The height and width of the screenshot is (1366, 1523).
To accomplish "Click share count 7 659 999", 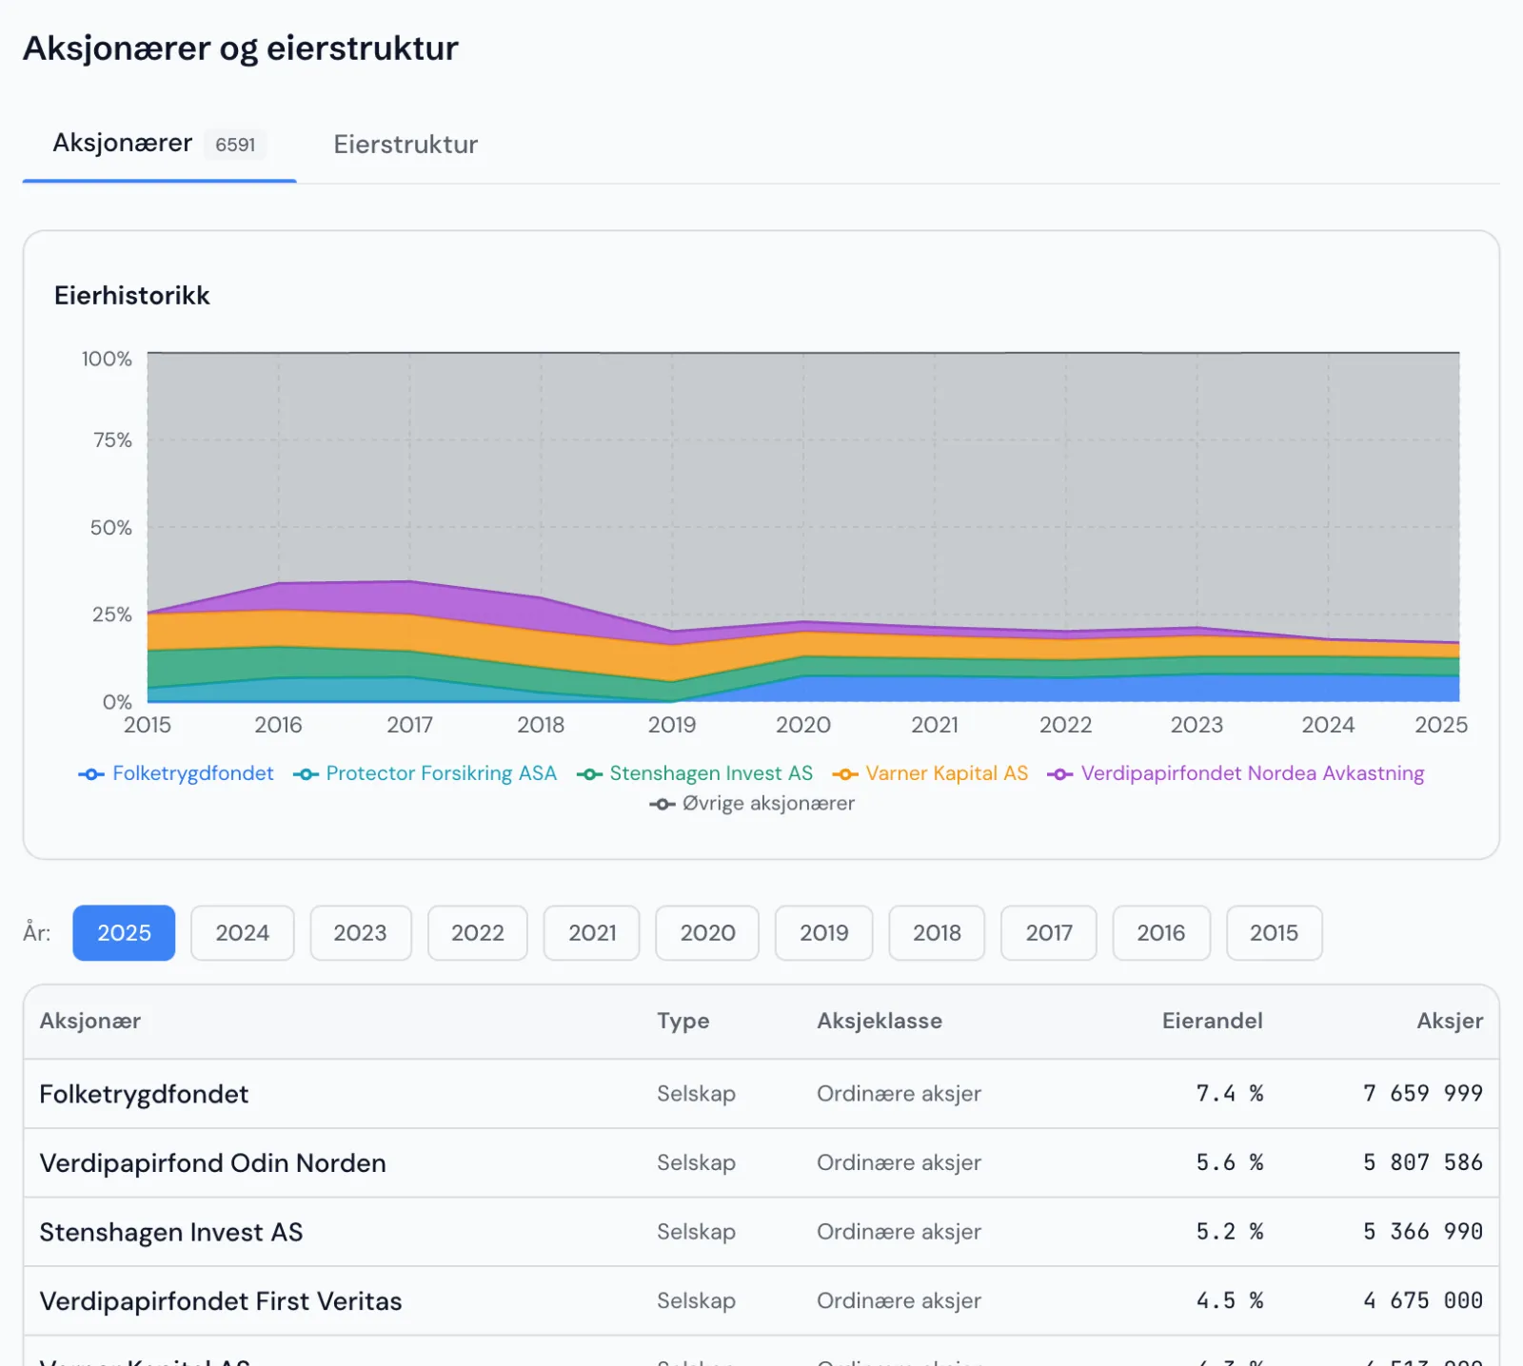I will point(1423,1094).
